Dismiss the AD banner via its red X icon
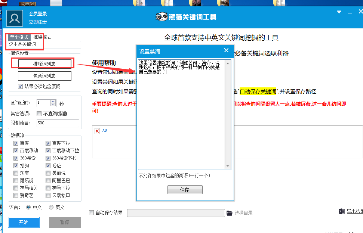This screenshot has width=363, height=233. coord(97,130)
